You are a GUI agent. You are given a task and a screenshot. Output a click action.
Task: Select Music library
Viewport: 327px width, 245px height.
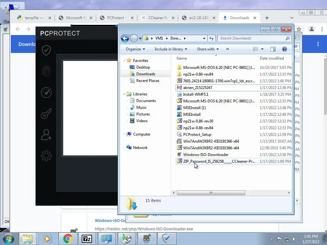point(141,108)
